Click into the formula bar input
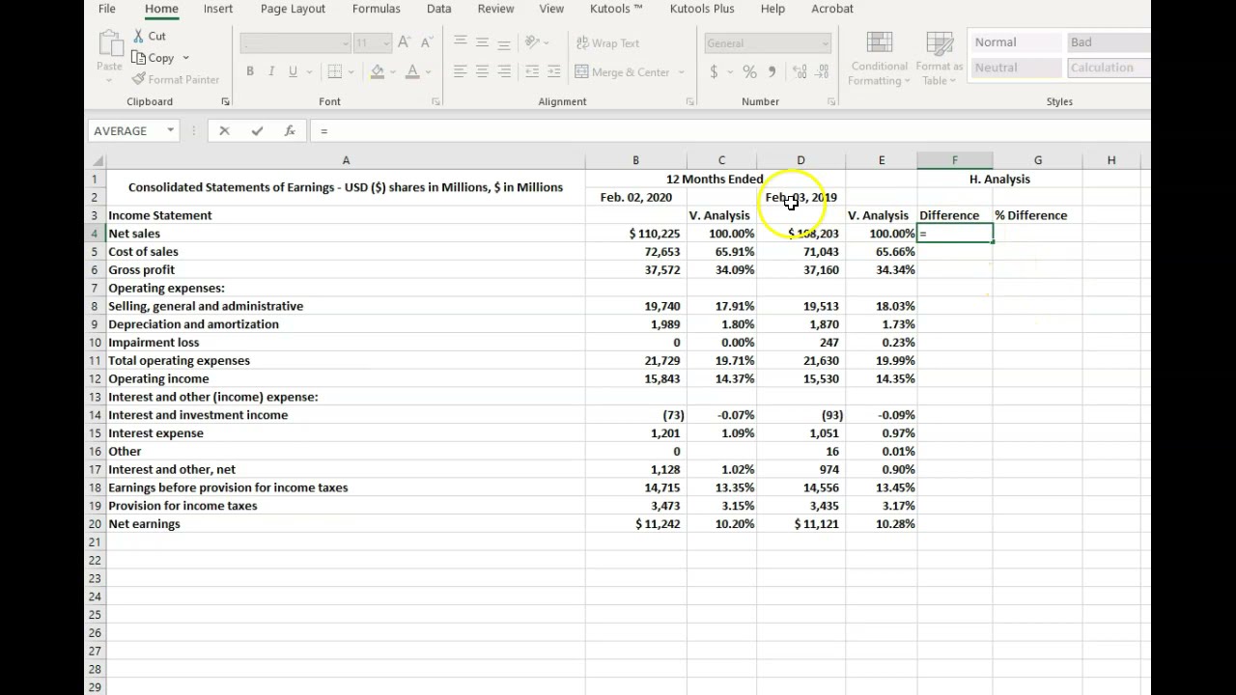The height and width of the screenshot is (695, 1236). point(729,130)
